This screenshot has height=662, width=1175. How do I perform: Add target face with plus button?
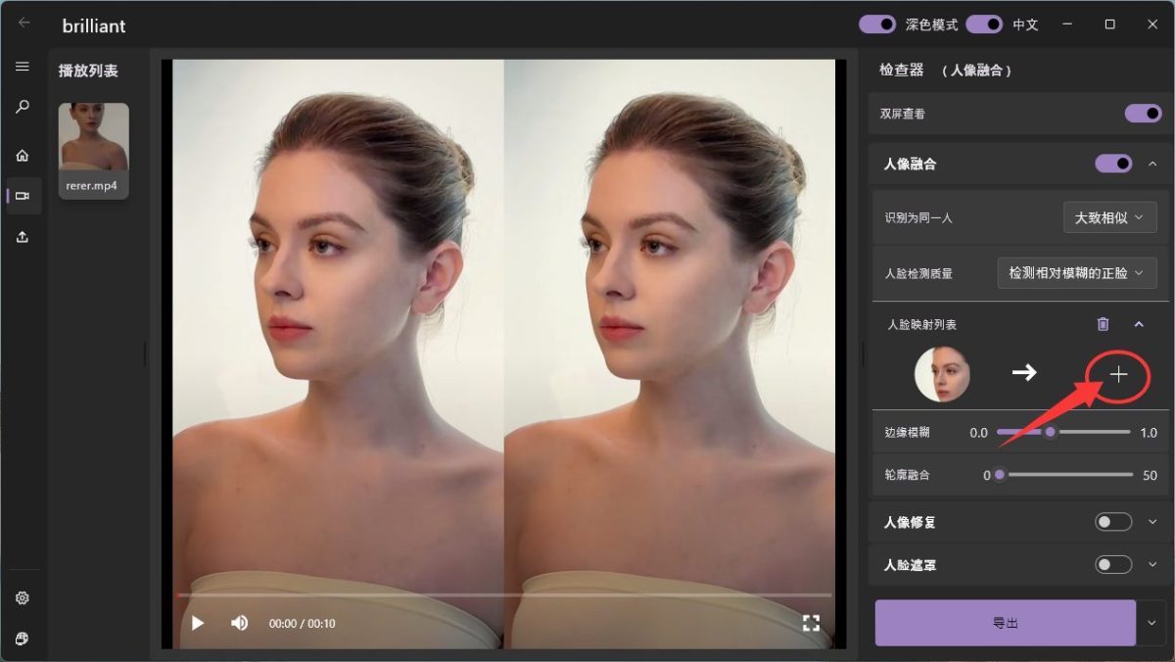[1119, 374]
